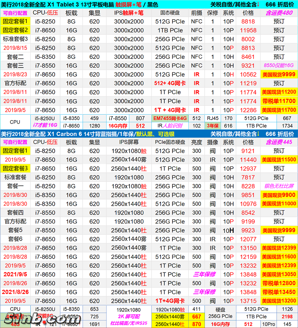Click the 2019/8/23 date cell
Viewport: 298px width, 328px height.
(x=15, y=75)
